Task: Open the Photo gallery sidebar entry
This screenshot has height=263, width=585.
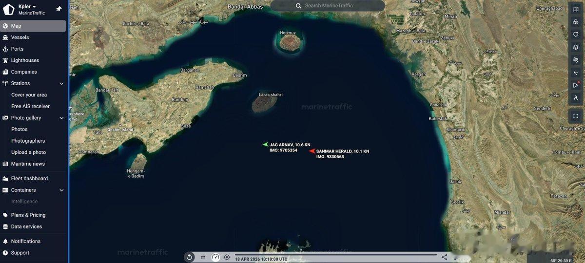Action: click(x=26, y=118)
